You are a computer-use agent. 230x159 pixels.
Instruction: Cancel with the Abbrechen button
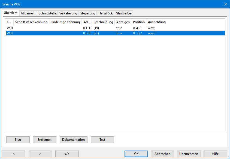[x=162, y=154]
